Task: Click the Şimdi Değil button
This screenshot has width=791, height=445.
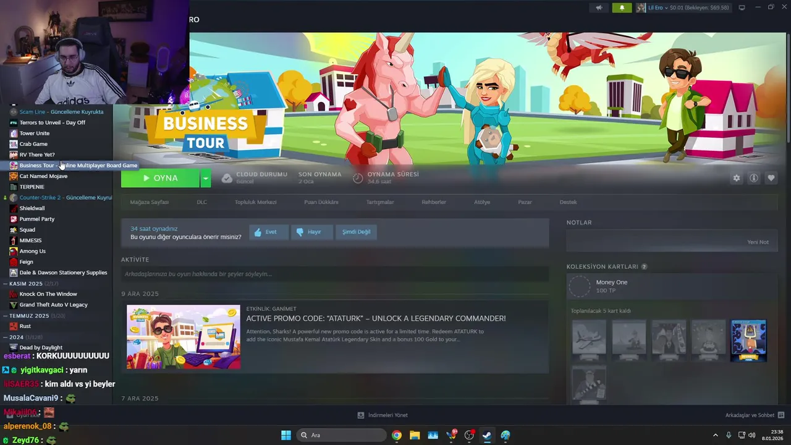Action: tap(357, 232)
